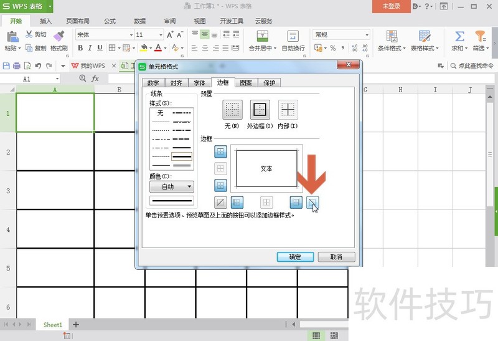Select the 图案 tab in dialog
498x341 pixels.
tap(246, 83)
